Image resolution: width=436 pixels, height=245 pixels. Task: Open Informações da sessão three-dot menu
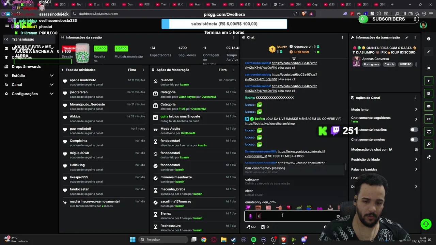(234, 37)
